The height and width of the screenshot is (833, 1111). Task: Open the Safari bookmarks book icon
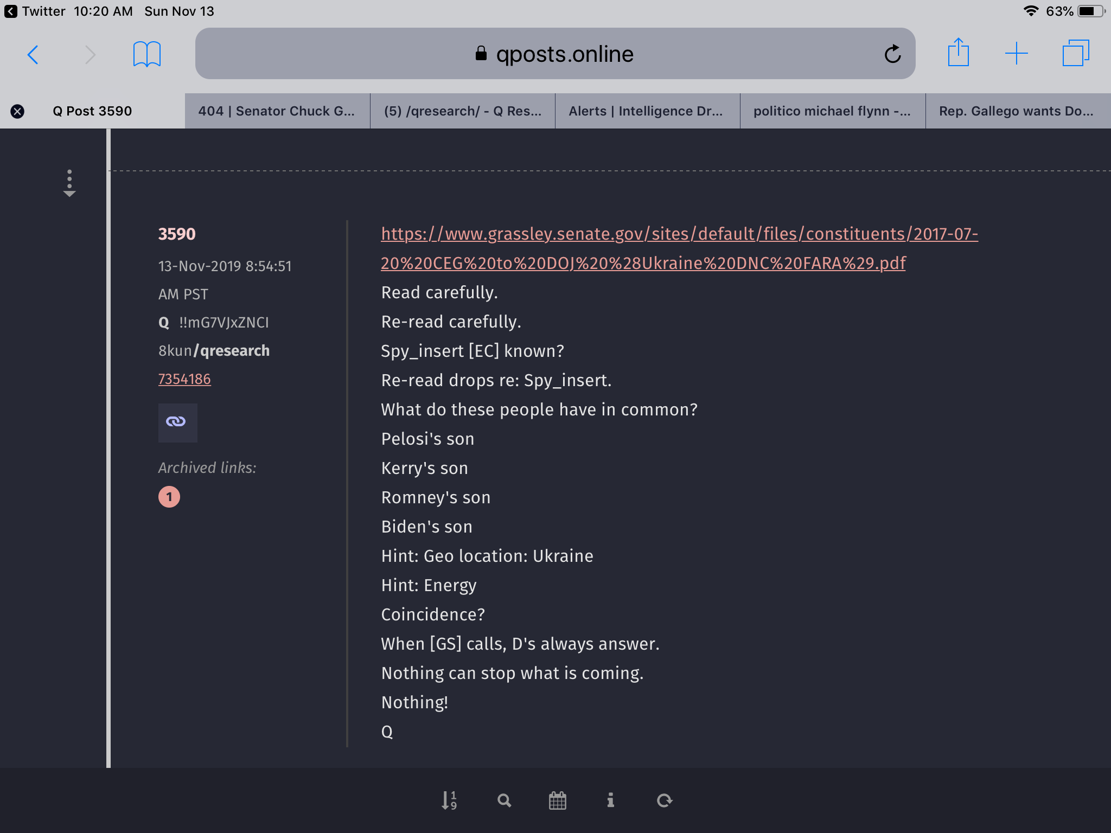(x=147, y=54)
